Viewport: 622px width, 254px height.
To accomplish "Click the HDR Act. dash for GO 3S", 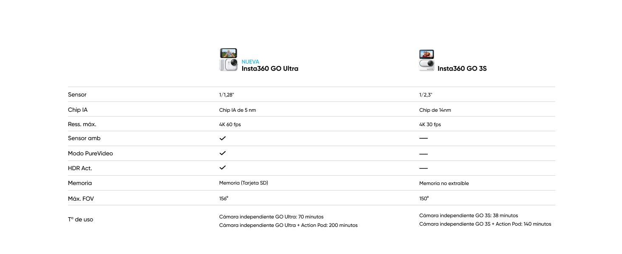I will point(423,168).
